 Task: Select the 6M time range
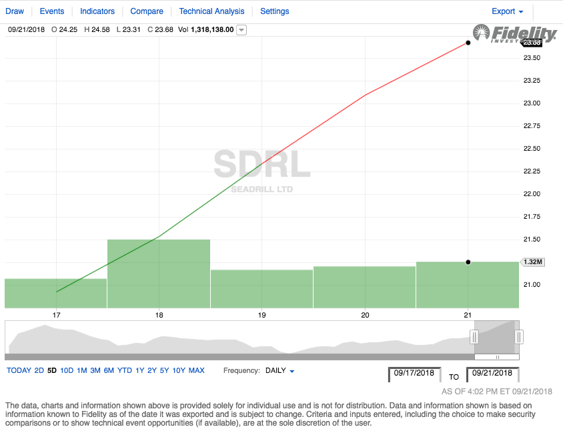click(x=109, y=370)
